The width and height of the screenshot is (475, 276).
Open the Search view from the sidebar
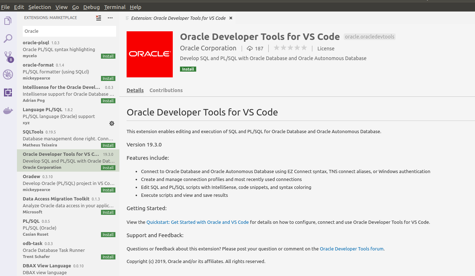[8, 39]
